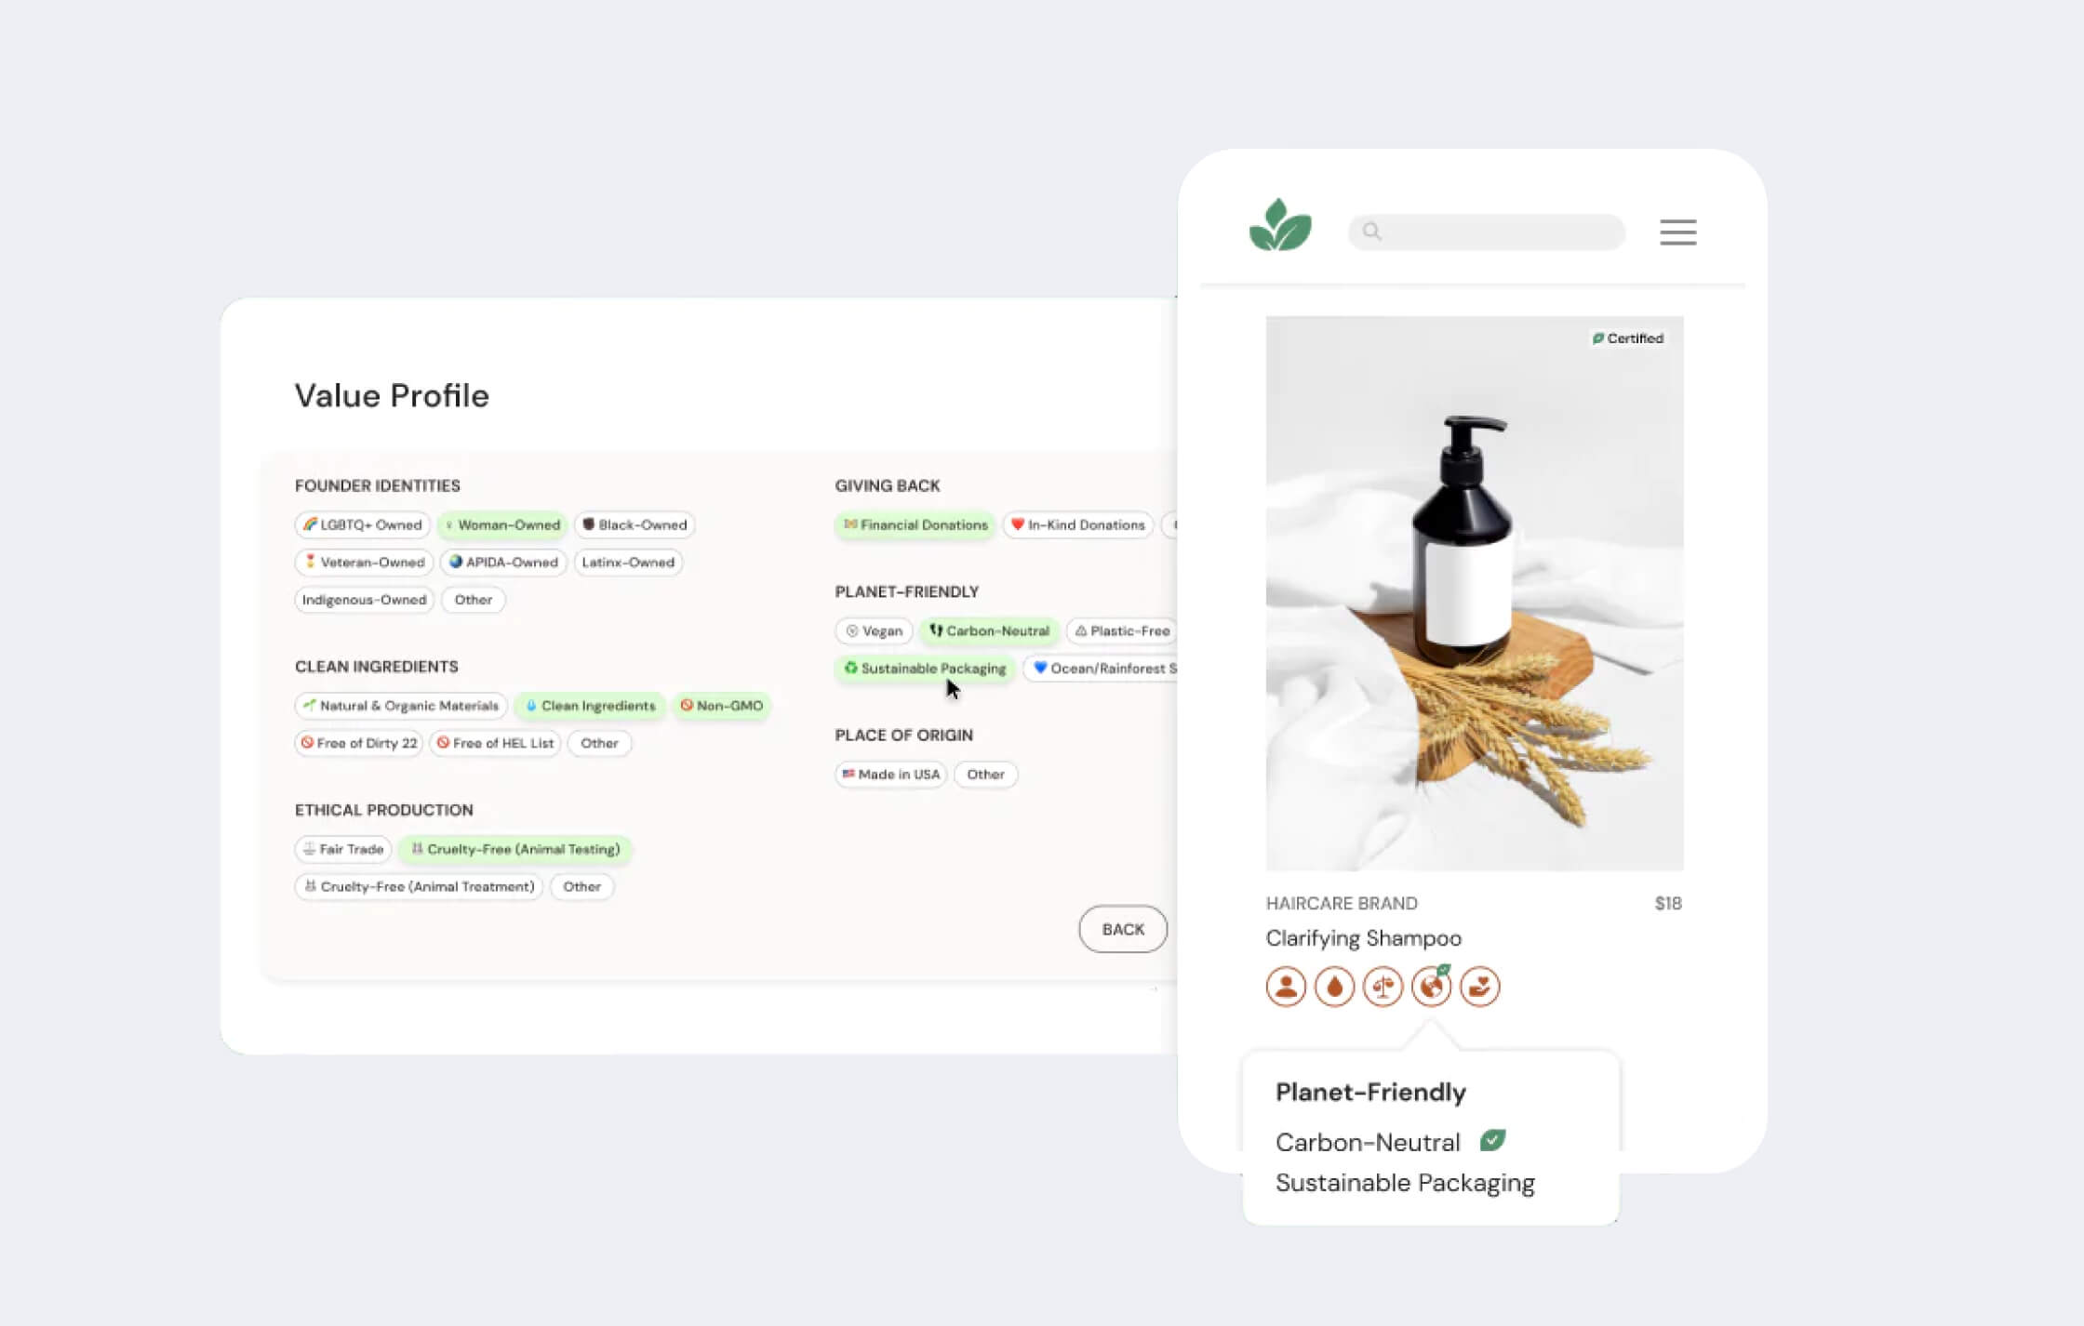Click the ethical production scales icon

click(1383, 987)
